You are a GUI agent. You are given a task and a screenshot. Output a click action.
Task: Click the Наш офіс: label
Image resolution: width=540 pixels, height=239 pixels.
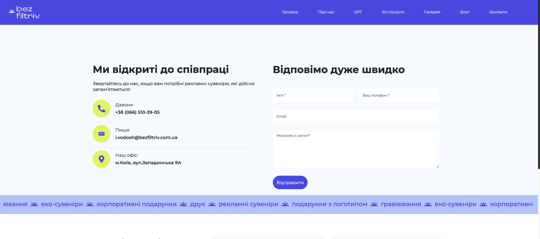127,155
